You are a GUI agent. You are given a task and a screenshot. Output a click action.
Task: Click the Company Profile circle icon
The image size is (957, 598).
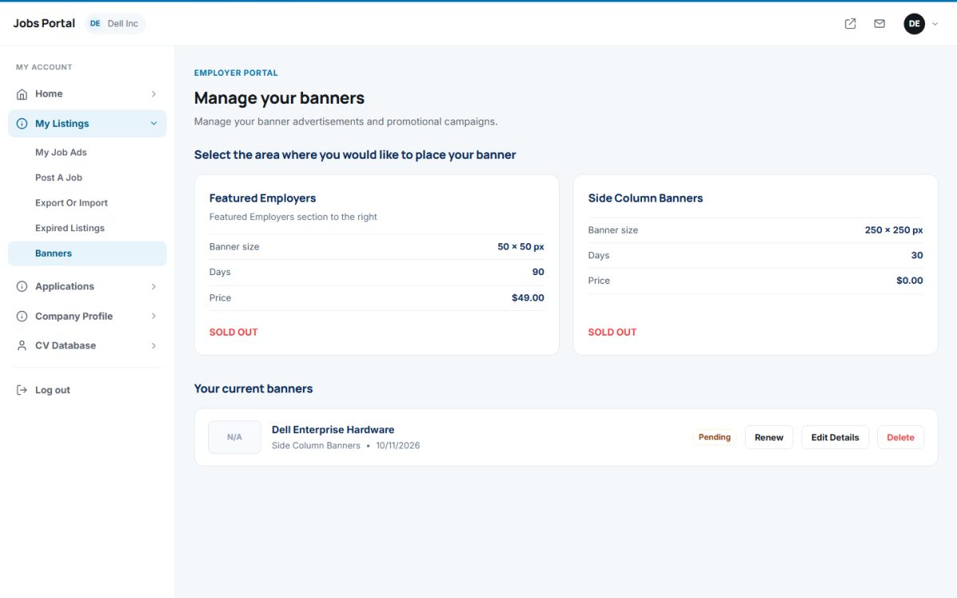(x=22, y=317)
